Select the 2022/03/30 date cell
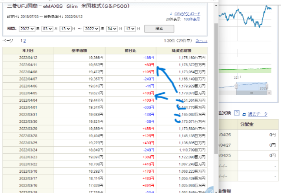This screenshot has height=193, width=281. tap(28, 122)
